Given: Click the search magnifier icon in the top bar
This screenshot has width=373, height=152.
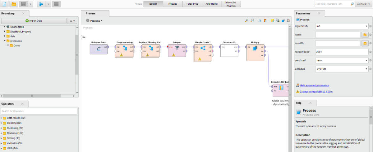Looking at the screenshot, I should [352, 4].
